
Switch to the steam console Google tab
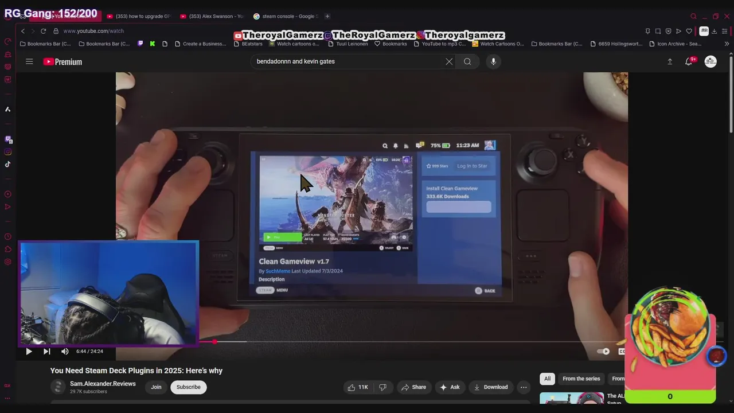tap(286, 16)
